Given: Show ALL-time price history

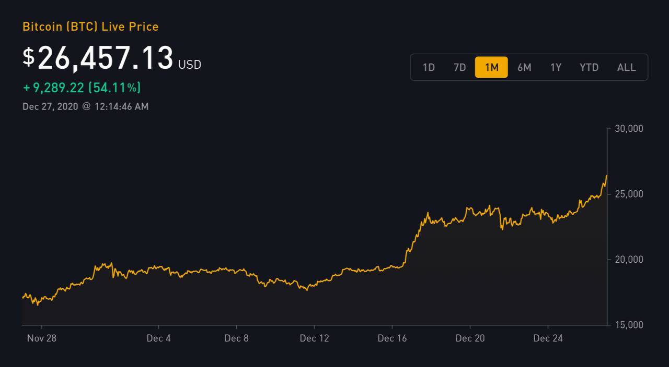Looking at the screenshot, I should (x=626, y=67).
